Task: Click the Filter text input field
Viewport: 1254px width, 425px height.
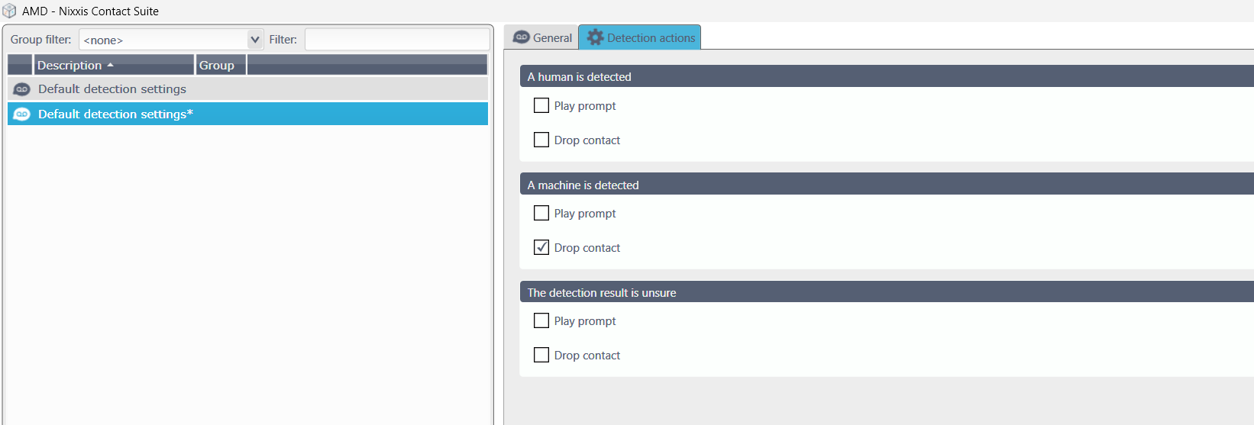Action: point(397,40)
